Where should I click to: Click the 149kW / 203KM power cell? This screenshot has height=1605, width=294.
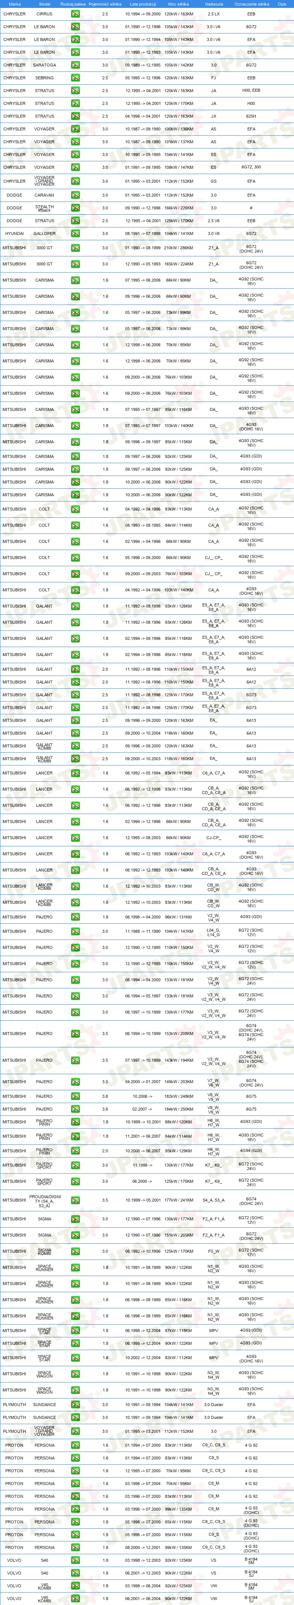tap(179, 1082)
